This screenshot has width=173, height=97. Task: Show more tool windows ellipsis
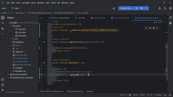3,34
